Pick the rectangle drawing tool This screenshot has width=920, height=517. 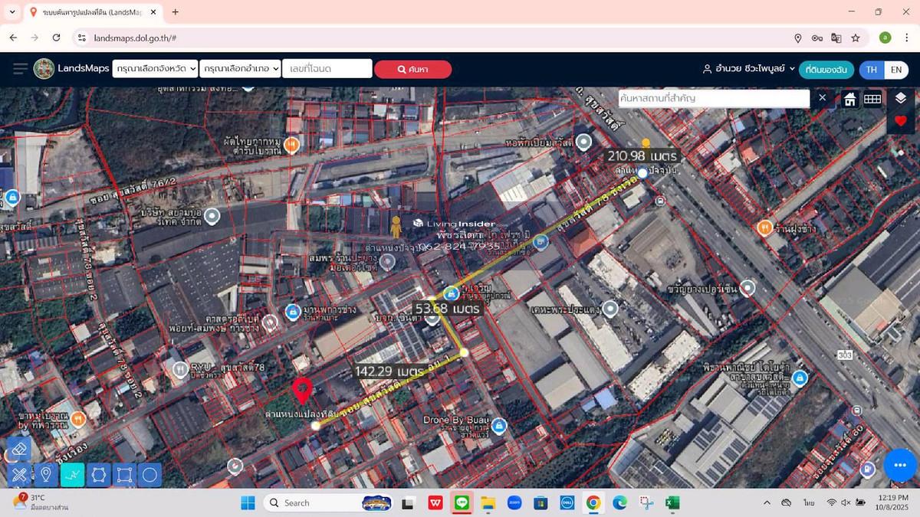tap(124, 475)
